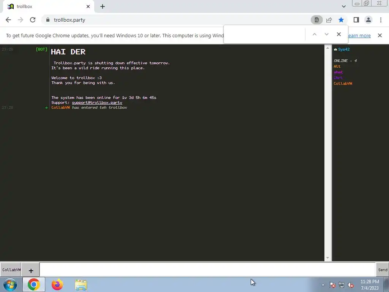
Task: Click the address bar showing trollbox.party
Action: pyautogui.click(x=174, y=20)
